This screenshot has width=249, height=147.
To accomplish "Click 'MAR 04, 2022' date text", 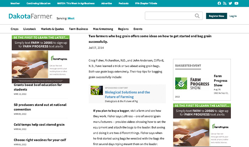I will coord(20,129).
